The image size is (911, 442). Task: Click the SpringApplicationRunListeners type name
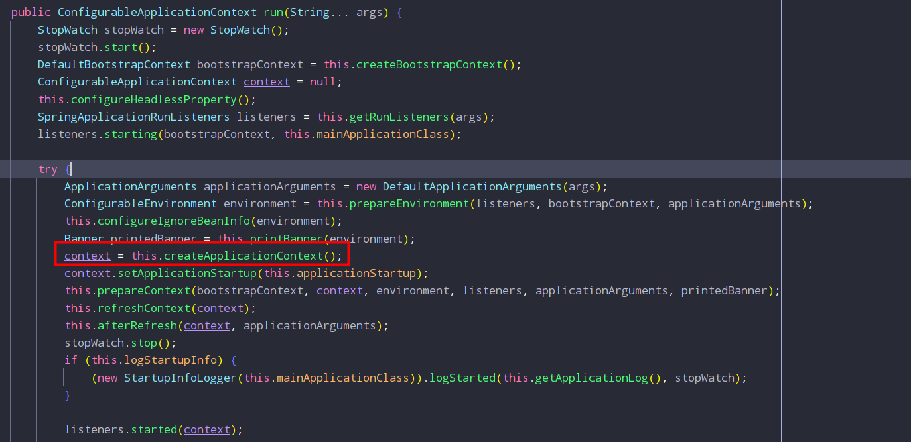(134, 117)
